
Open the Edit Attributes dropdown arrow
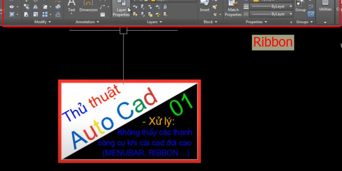[220, 15]
